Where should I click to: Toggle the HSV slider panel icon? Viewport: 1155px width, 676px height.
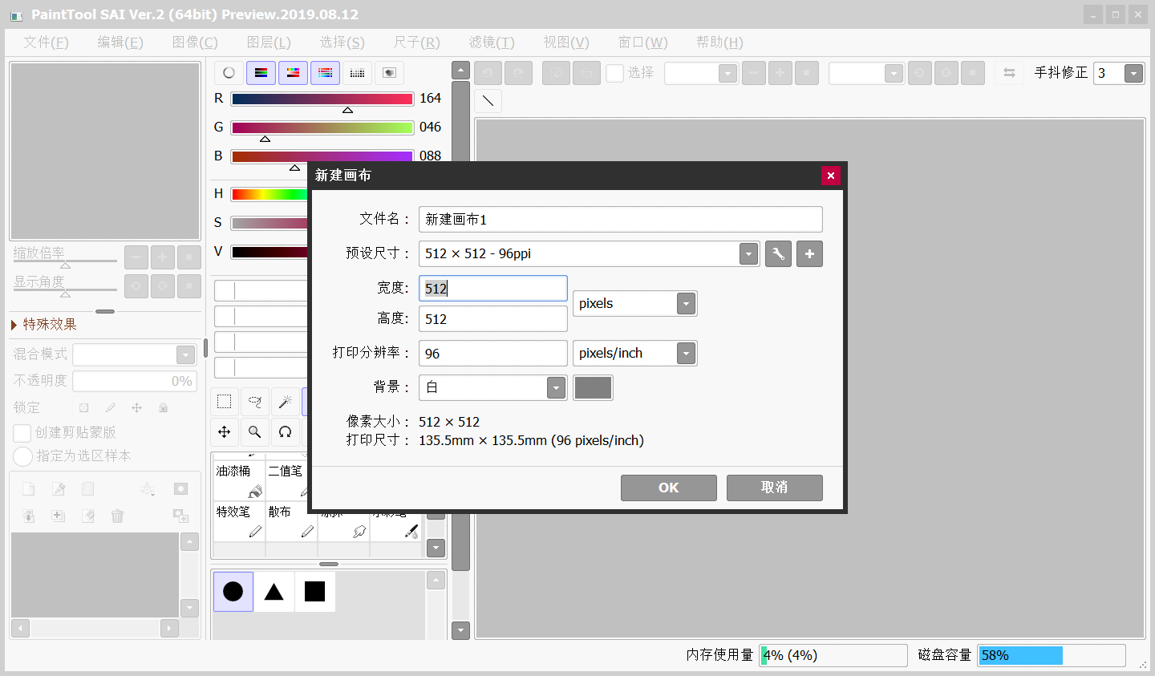pyautogui.click(x=293, y=73)
